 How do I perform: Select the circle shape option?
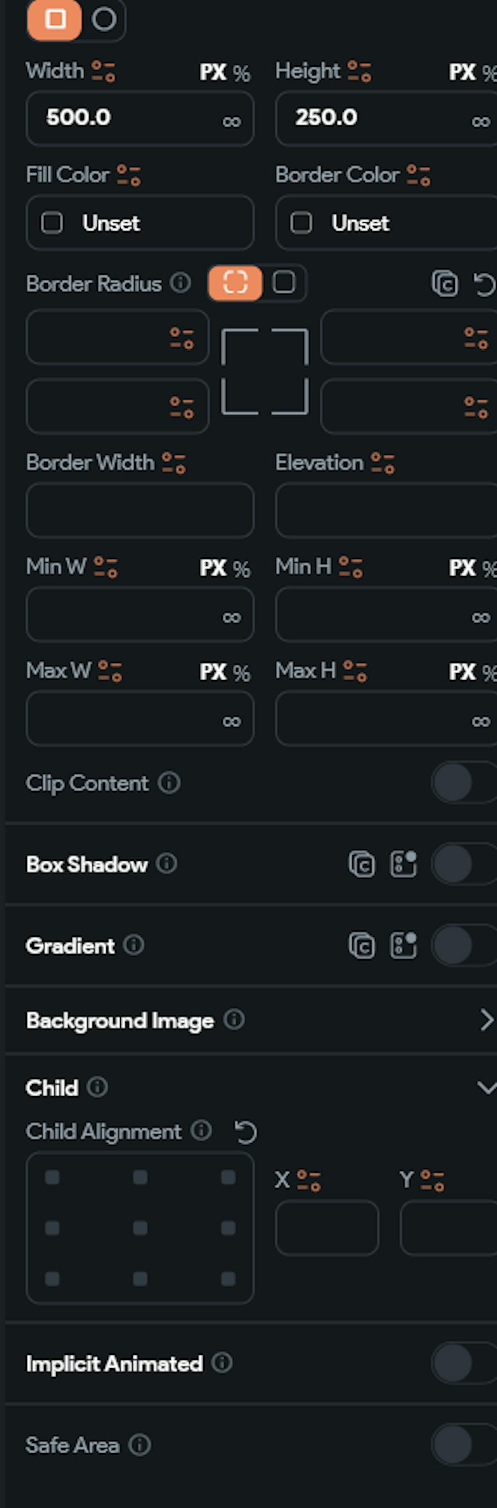(x=103, y=19)
